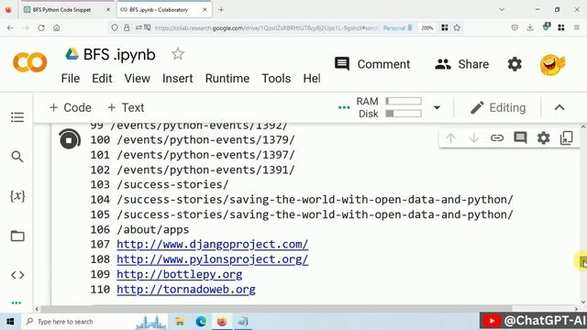Click the browser address bar URL
Screen dimensions: 587x330
tap(266, 27)
